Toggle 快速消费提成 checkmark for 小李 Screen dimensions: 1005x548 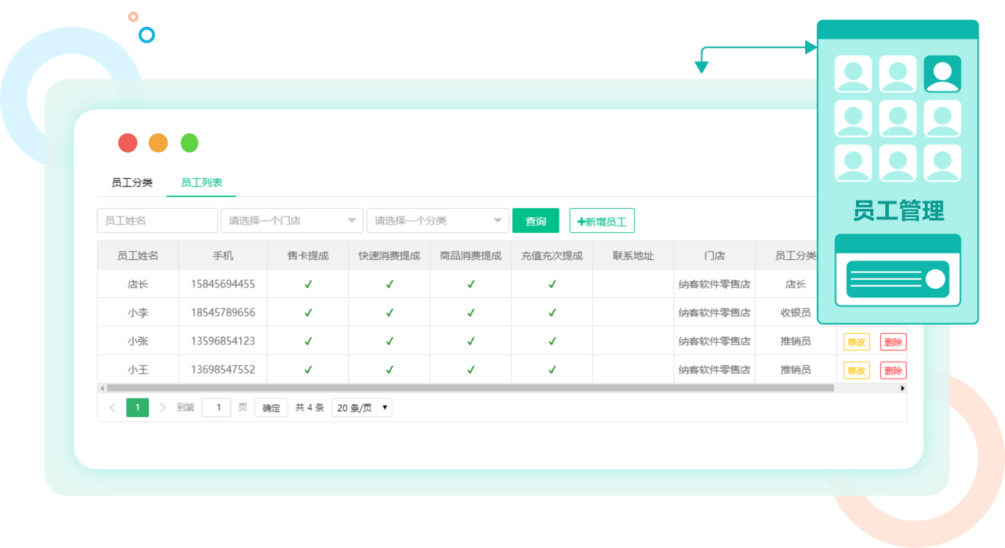click(389, 313)
